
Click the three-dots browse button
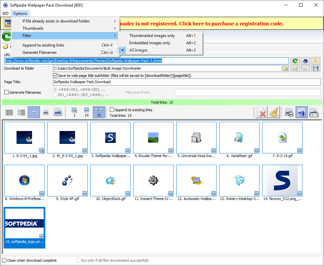point(305,68)
